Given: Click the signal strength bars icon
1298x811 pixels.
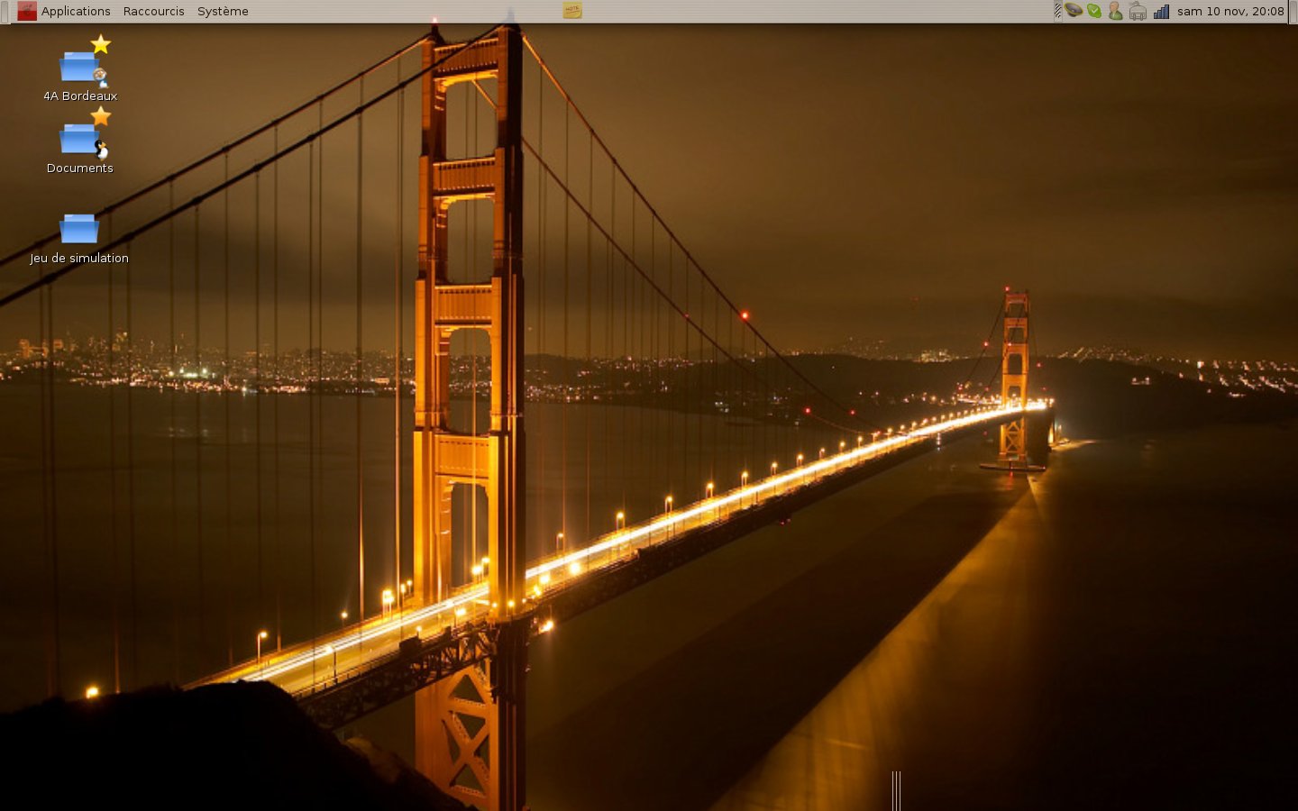Looking at the screenshot, I should (x=1162, y=12).
